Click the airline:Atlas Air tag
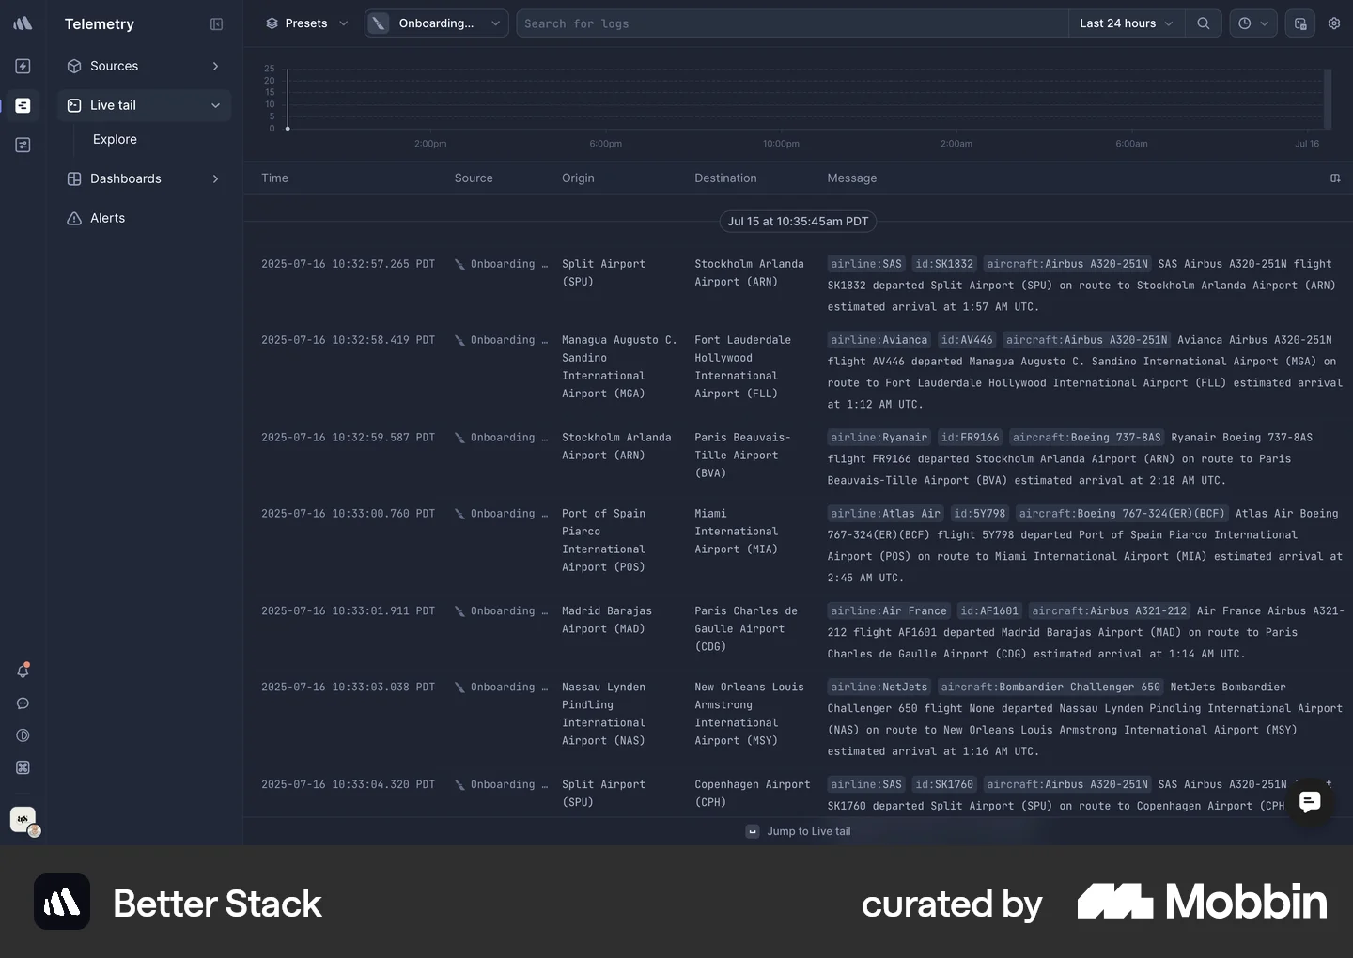 click(886, 514)
